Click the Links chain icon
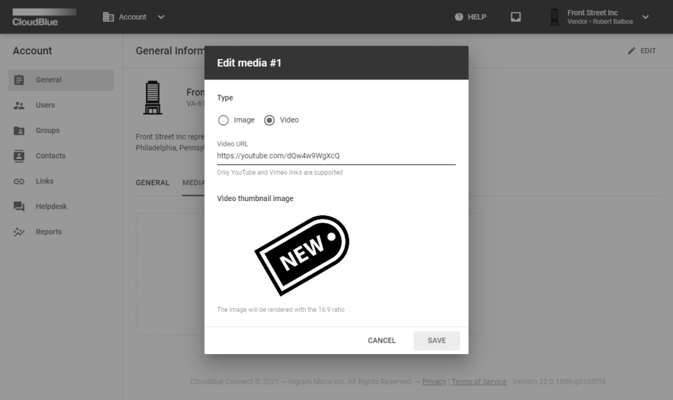The width and height of the screenshot is (673, 400). (x=19, y=181)
